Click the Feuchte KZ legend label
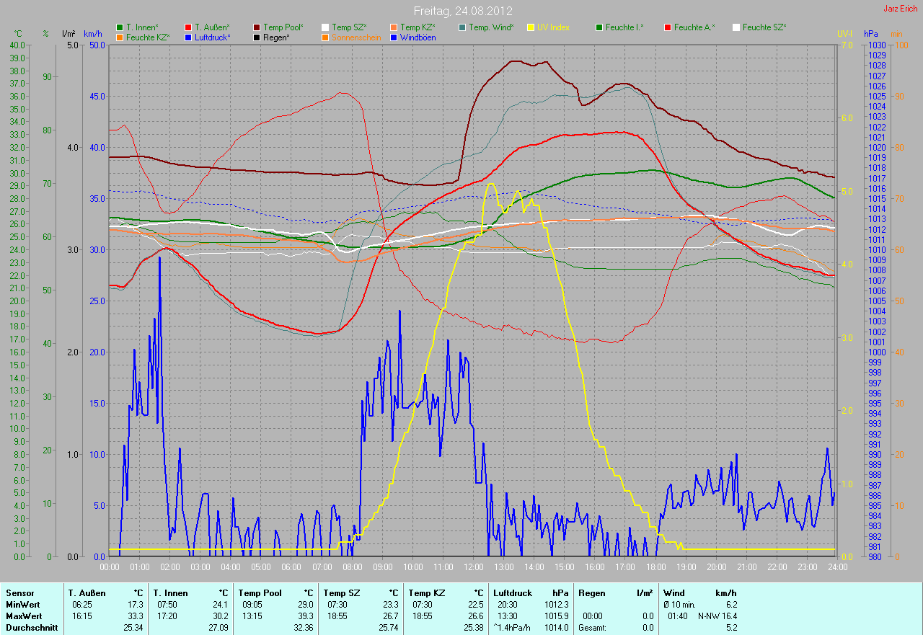The width and height of the screenshot is (923, 635). (x=148, y=37)
